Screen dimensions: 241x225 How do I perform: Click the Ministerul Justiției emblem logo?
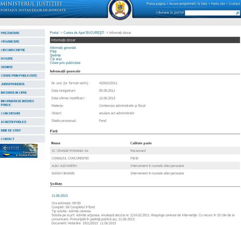point(120,9)
